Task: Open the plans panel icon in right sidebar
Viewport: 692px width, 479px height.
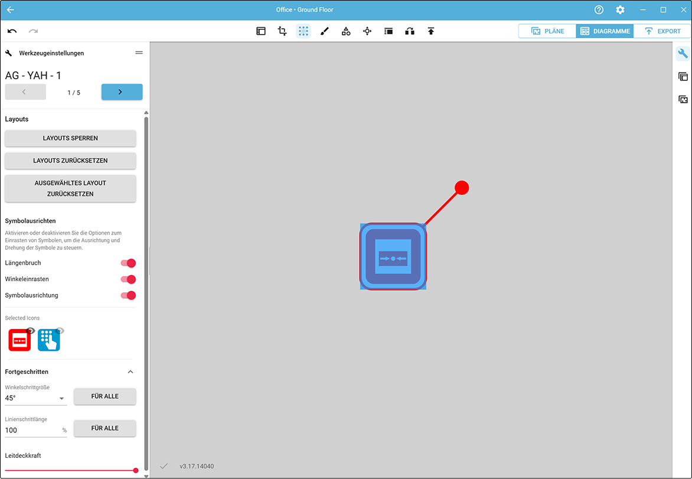Action: click(683, 99)
